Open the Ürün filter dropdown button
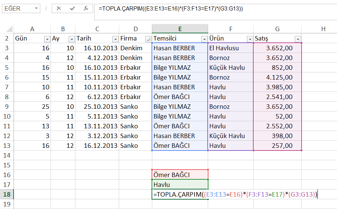337x209 pixels. [250, 39]
